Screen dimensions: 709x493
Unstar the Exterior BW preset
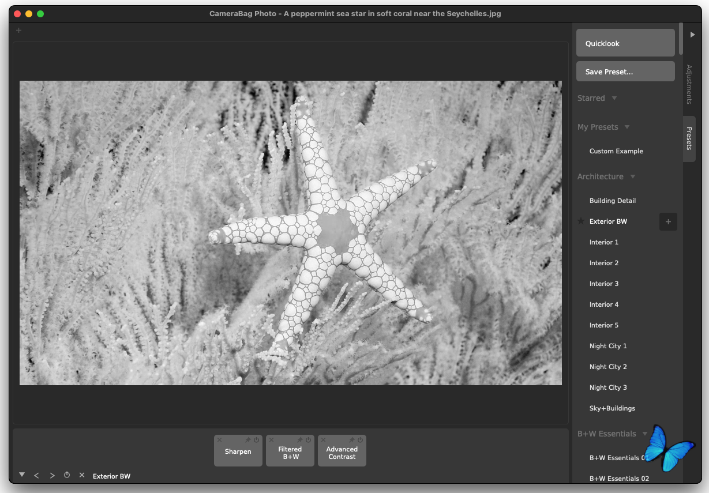coord(581,221)
